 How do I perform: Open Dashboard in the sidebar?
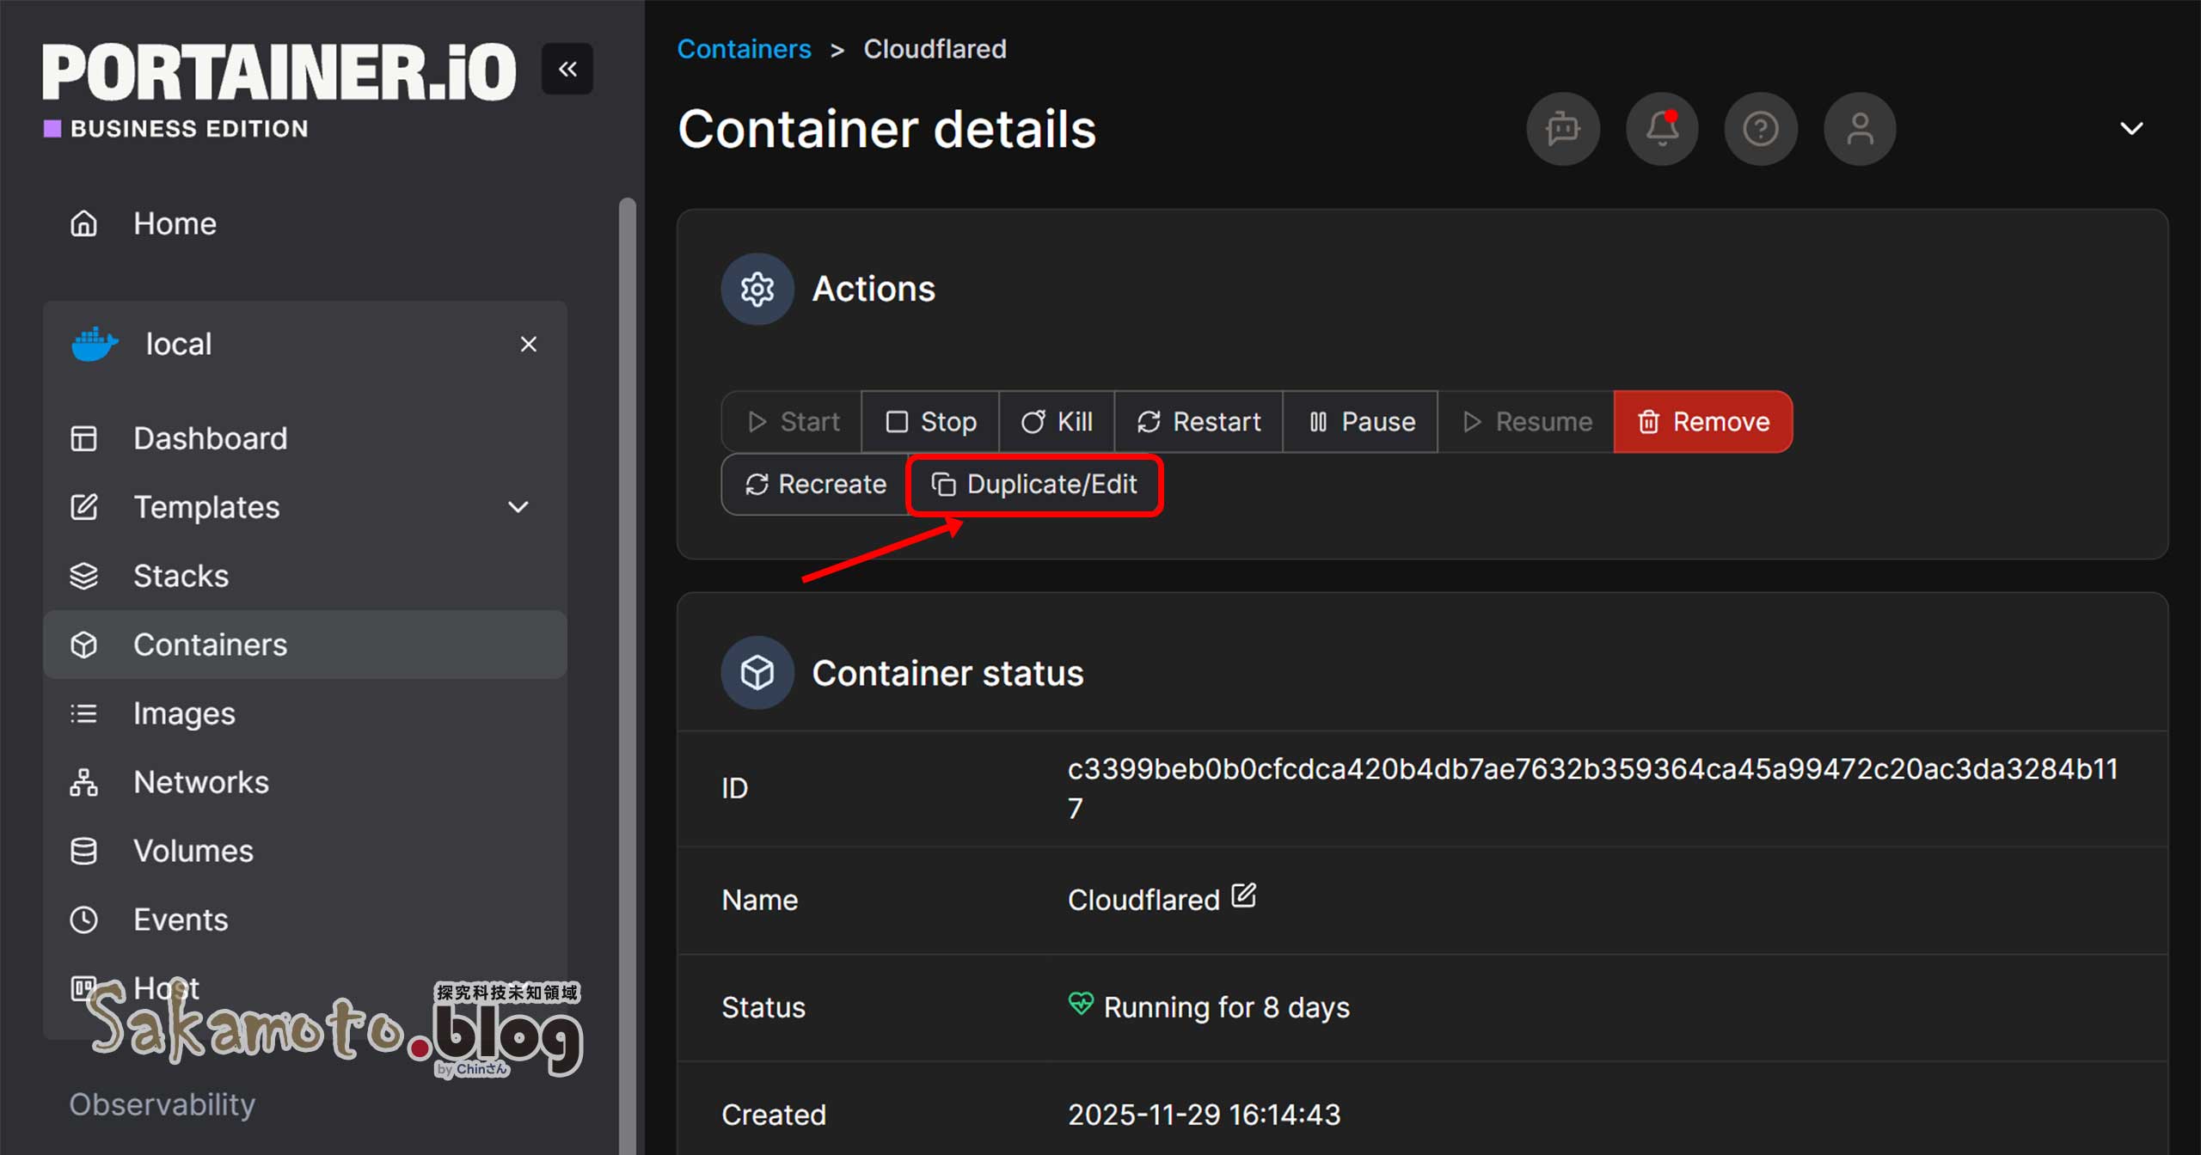coord(210,438)
